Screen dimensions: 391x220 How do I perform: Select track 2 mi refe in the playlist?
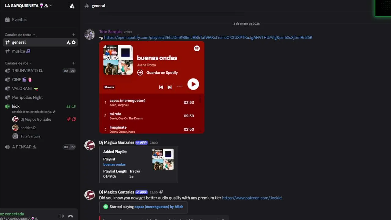coord(150,116)
